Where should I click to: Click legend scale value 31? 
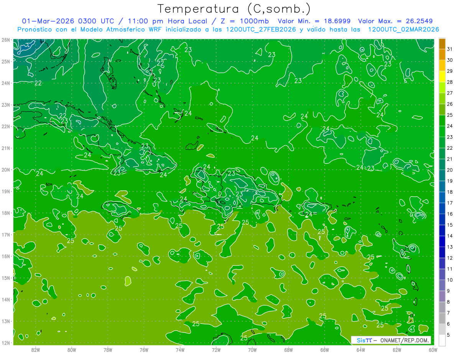[450, 49]
